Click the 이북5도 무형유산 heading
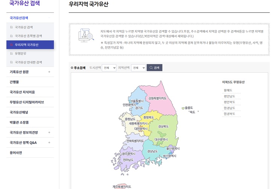The image size is (271, 189). click(233, 82)
